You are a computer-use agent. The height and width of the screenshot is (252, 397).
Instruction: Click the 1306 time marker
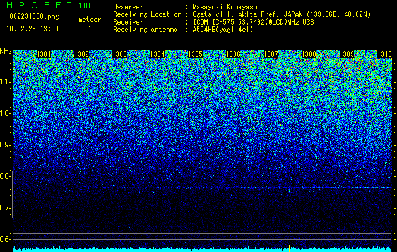pyautogui.click(x=233, y=54)
